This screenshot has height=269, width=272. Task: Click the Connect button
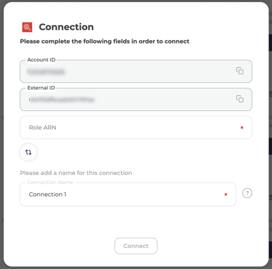(136, 246)
